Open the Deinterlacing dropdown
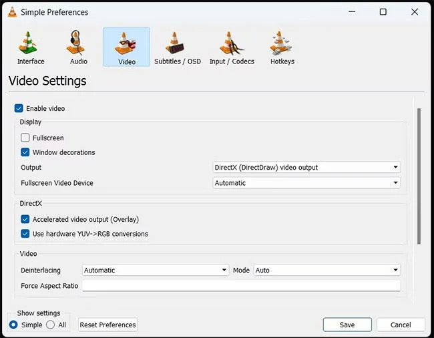This screenshot has width=434, height=338. (156, 270)
